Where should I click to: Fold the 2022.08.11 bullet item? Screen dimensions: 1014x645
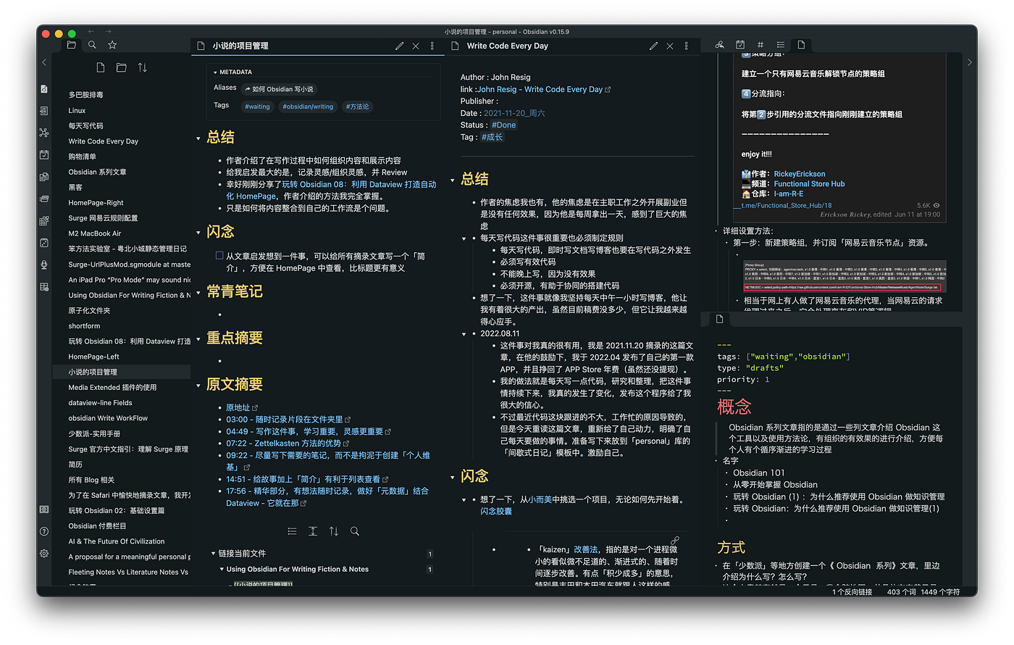(464, 334)
